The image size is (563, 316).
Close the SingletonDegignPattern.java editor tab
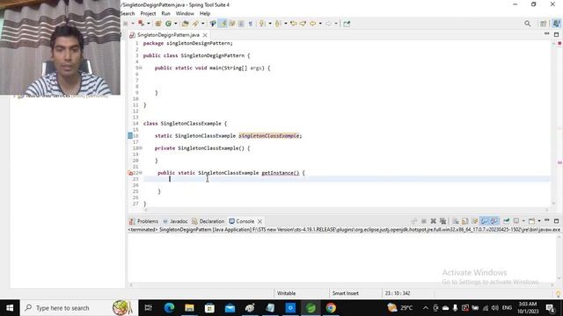tap(205, 35)
